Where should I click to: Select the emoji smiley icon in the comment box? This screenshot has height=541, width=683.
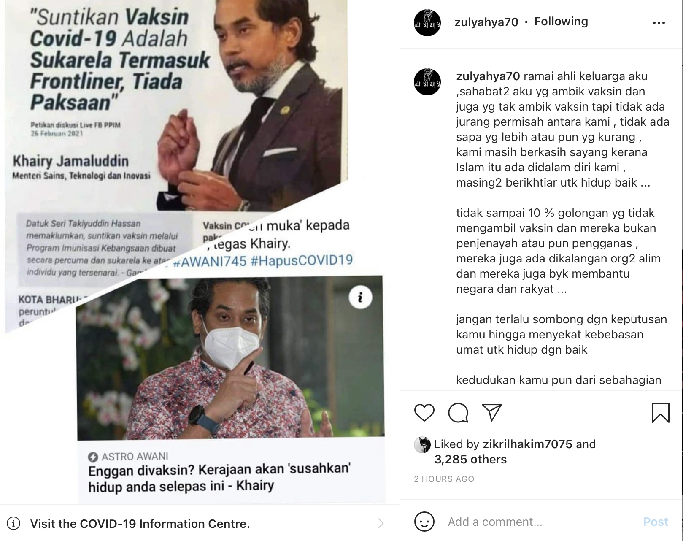tap(424, 522)
